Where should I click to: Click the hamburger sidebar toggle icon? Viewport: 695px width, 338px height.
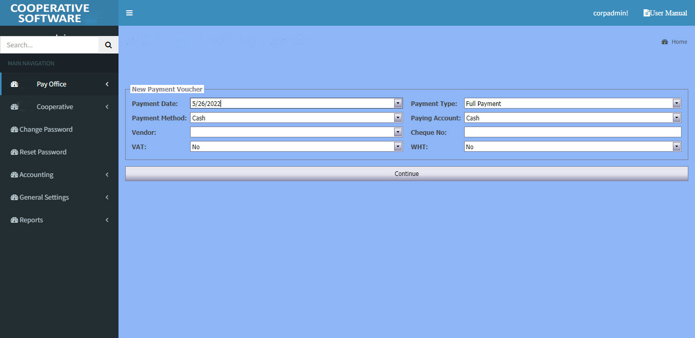129,13
